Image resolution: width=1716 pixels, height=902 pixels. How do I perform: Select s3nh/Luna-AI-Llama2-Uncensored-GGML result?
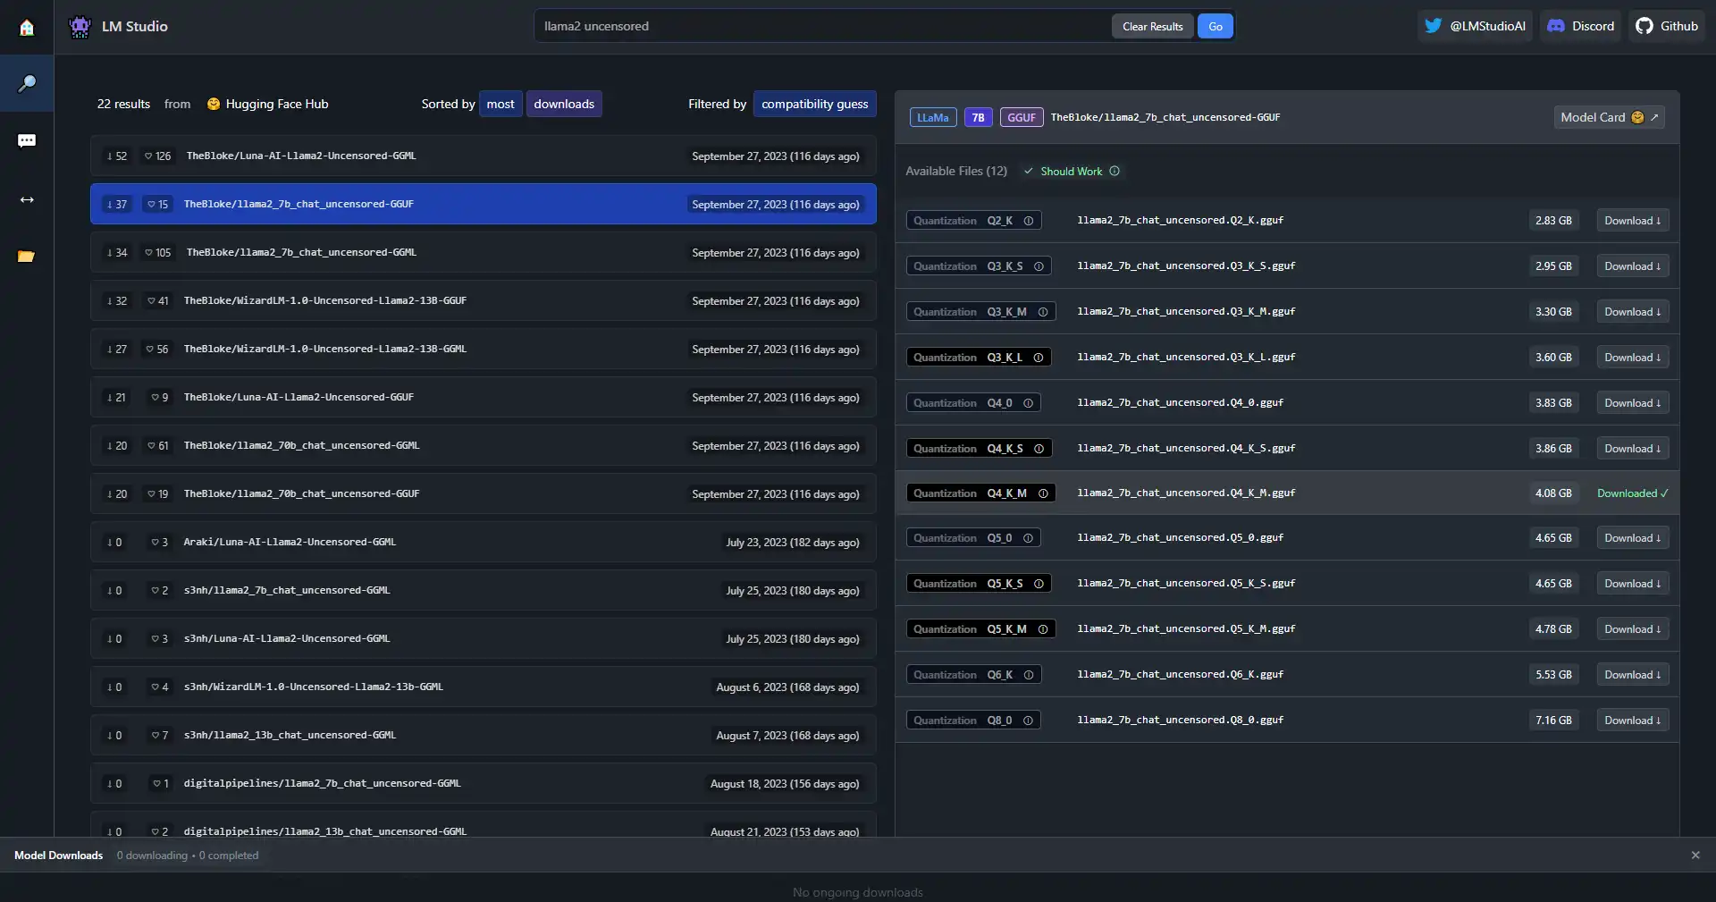pyautogui.click(x=483, y=638)
